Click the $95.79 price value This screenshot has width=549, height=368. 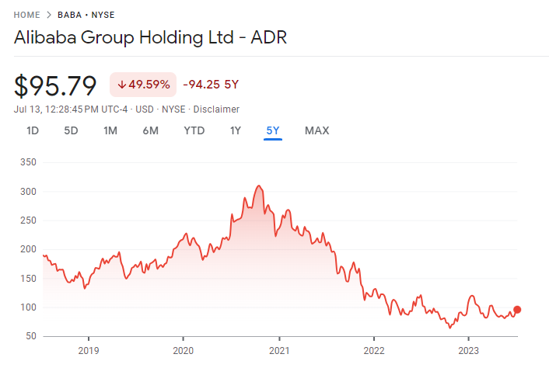(x=55, y=85)
